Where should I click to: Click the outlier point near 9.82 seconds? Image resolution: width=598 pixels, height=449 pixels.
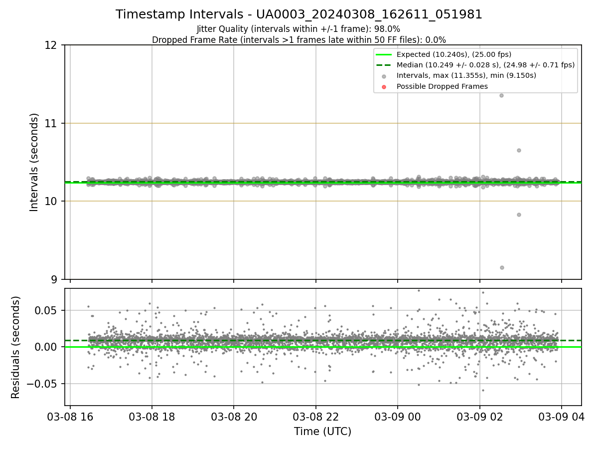pyautogui.click(x=519, y=215)
